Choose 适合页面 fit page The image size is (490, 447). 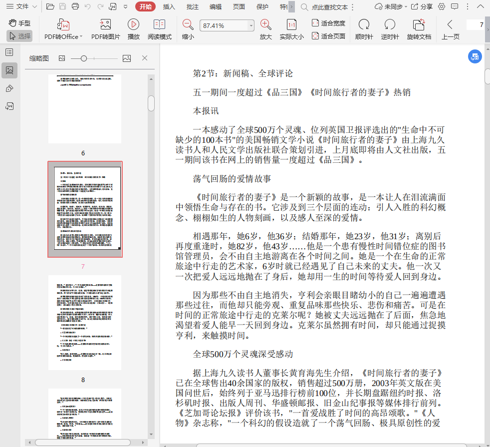pos(328,36)
